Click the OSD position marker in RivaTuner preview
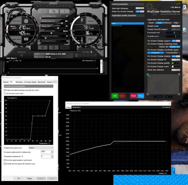Image resolution: width=188 pixels, height=185 pixels. [148, 75]
